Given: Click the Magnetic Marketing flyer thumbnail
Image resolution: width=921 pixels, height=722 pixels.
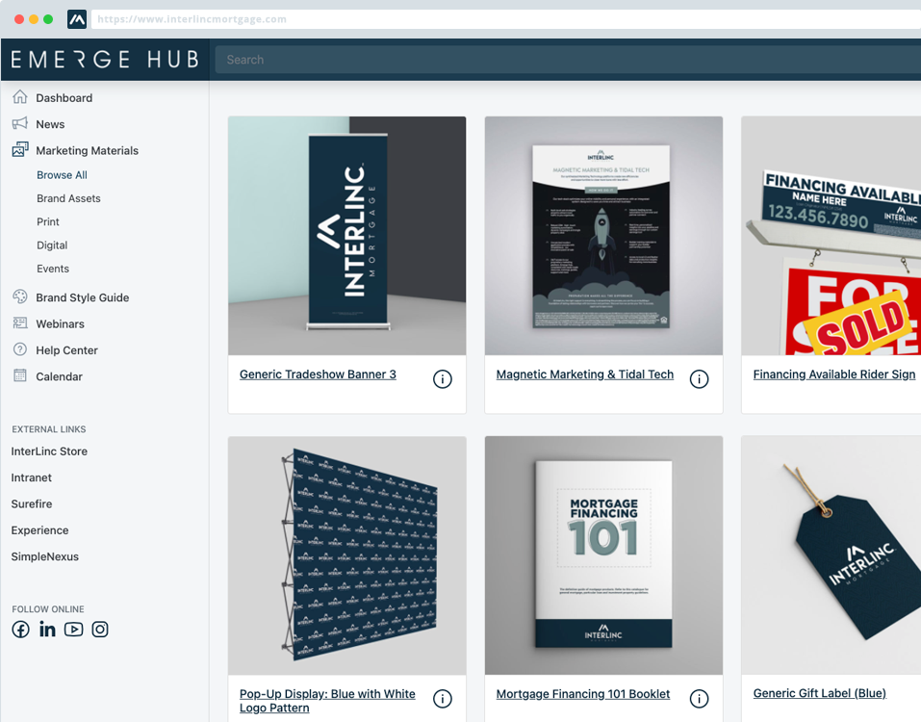Looking at the screenshot, I should 603,236.
